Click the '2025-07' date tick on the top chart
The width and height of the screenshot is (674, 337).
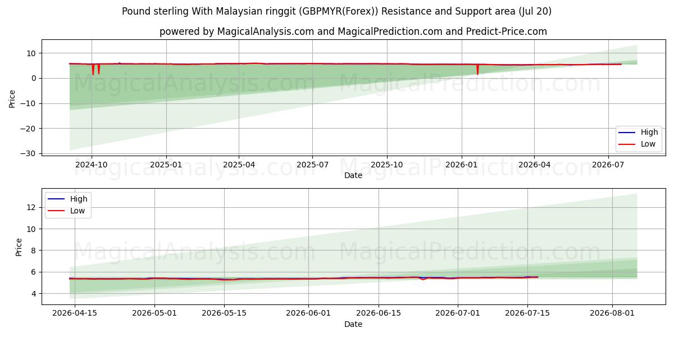[313, 165]
